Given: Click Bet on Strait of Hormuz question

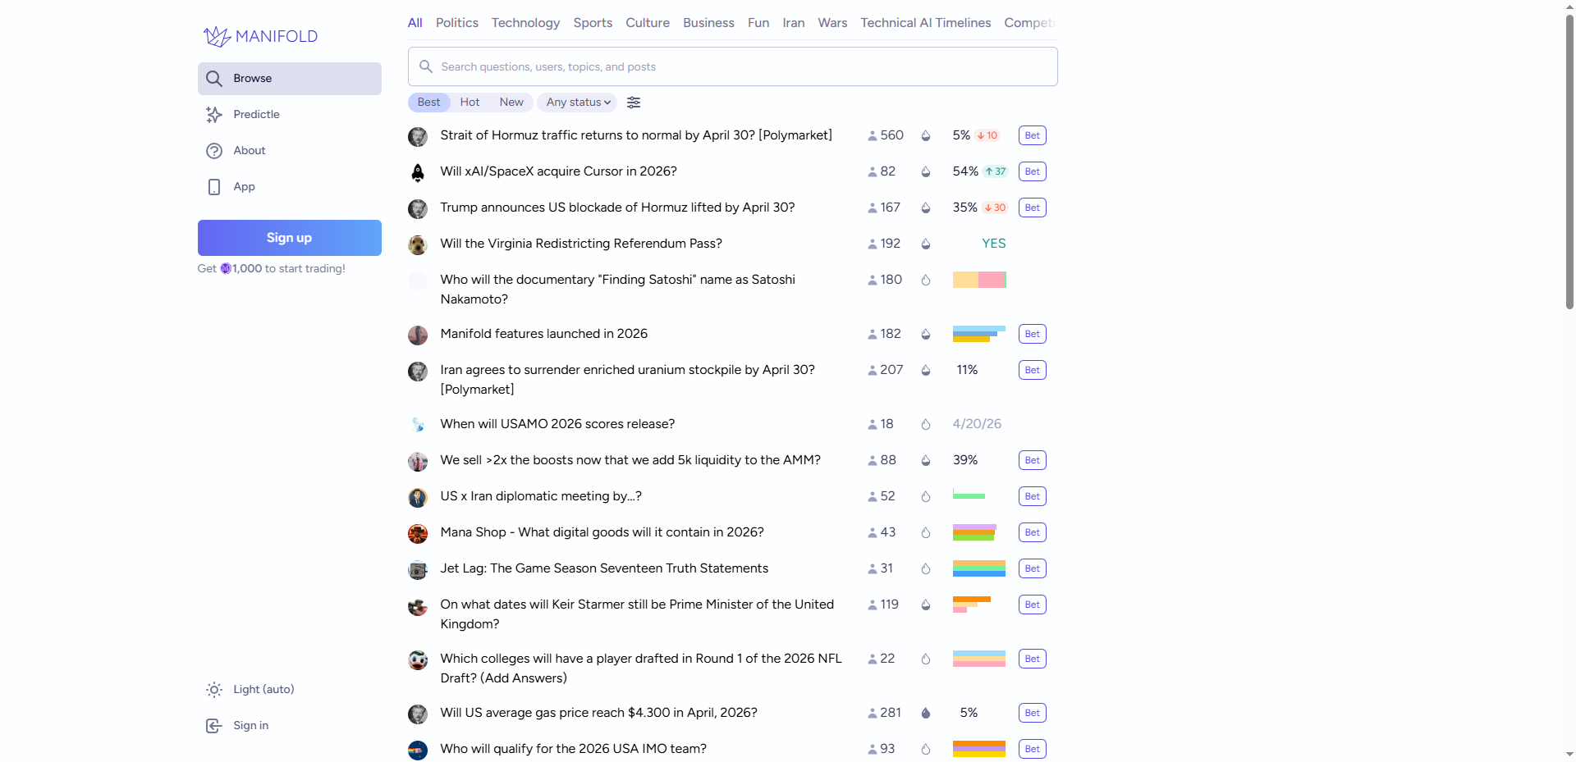Looking at the screenshot, I should 1032,136.
